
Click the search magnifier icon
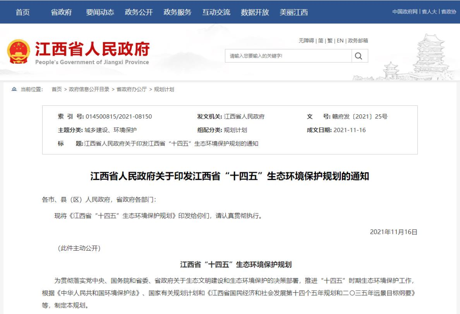coord(359,56)
